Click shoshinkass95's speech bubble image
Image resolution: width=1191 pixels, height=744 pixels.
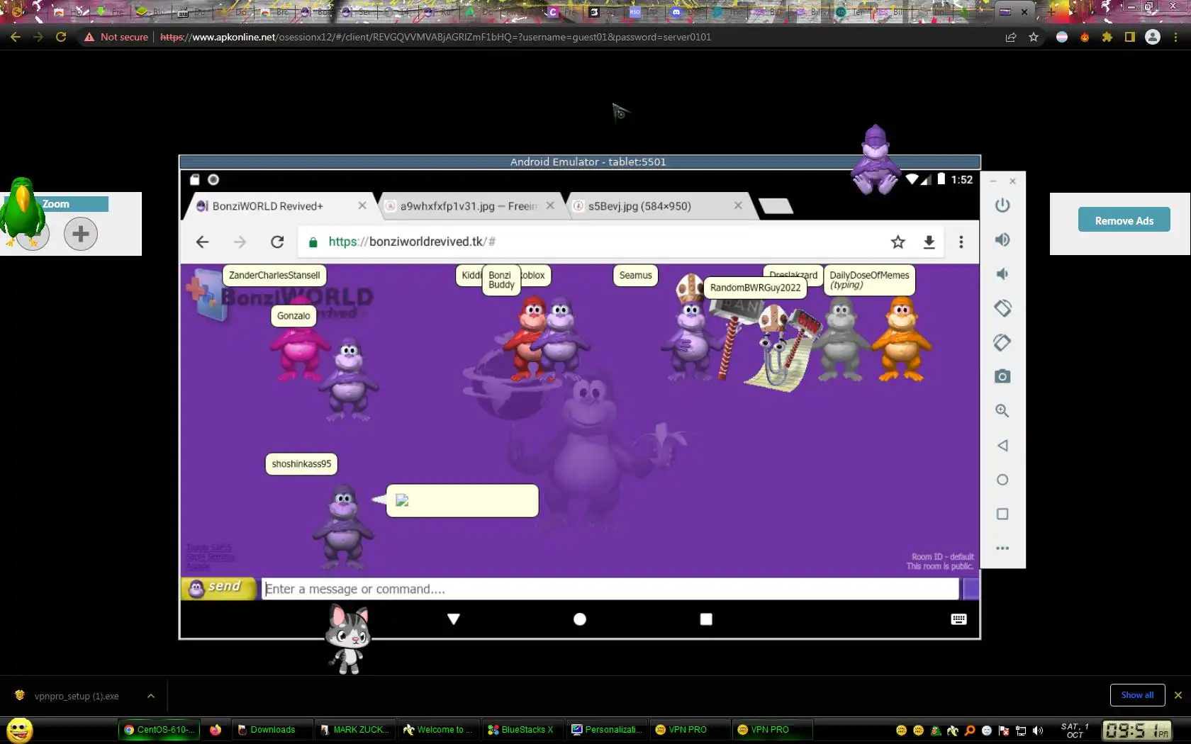pos(402,500)
